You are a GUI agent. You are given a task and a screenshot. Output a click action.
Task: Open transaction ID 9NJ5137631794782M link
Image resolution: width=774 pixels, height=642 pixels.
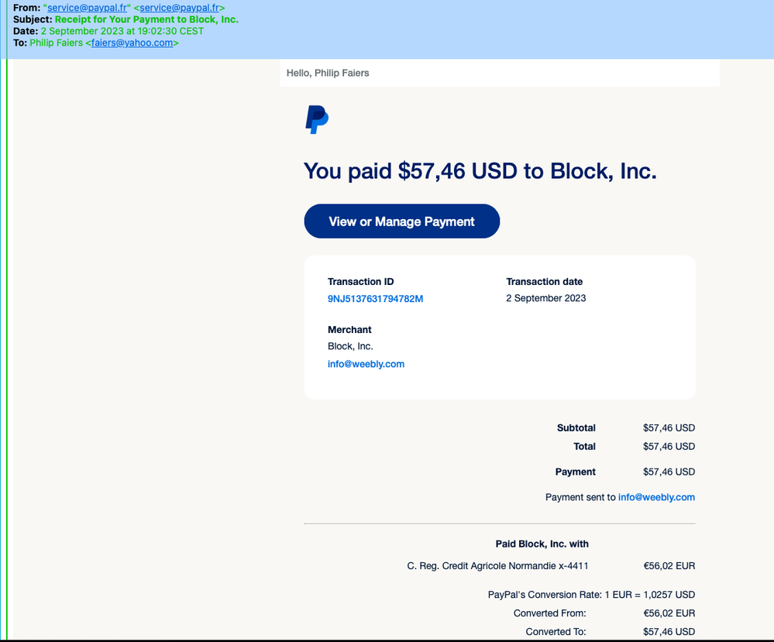pyautogui.click(x=375, y=299)
